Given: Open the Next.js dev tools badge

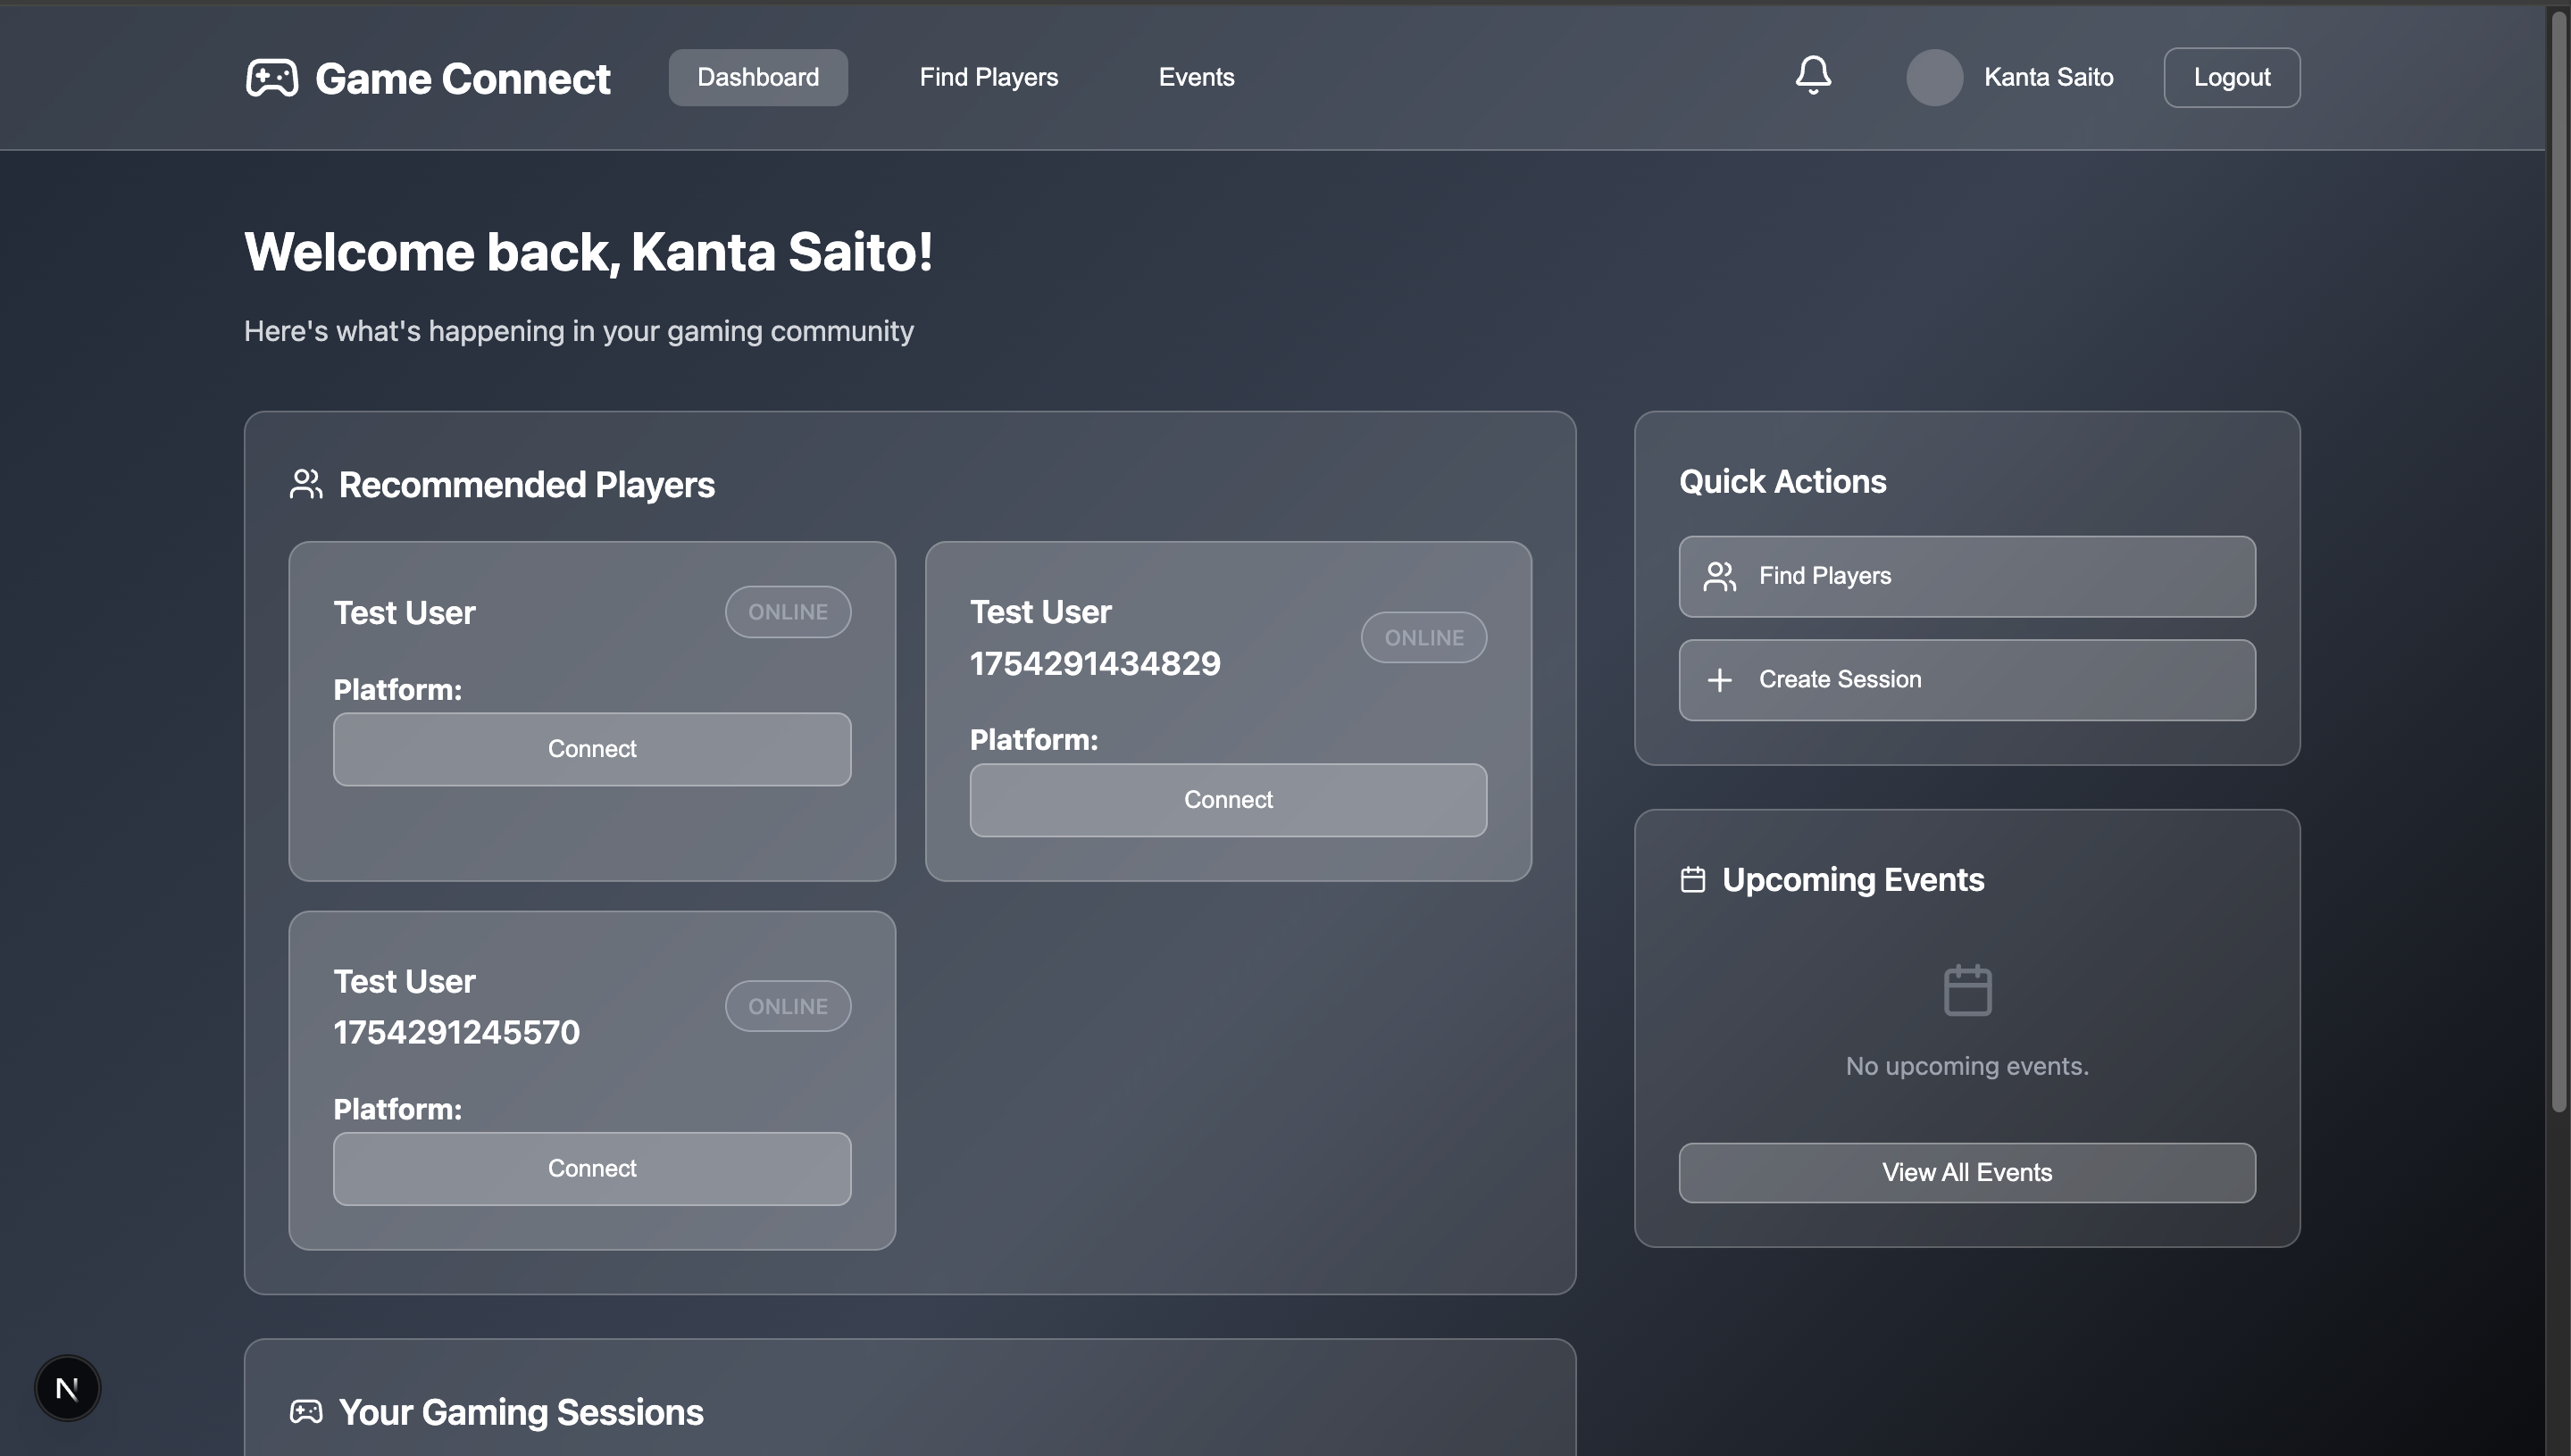Looking at the screenshot, I should click(x=67, y=1387).
